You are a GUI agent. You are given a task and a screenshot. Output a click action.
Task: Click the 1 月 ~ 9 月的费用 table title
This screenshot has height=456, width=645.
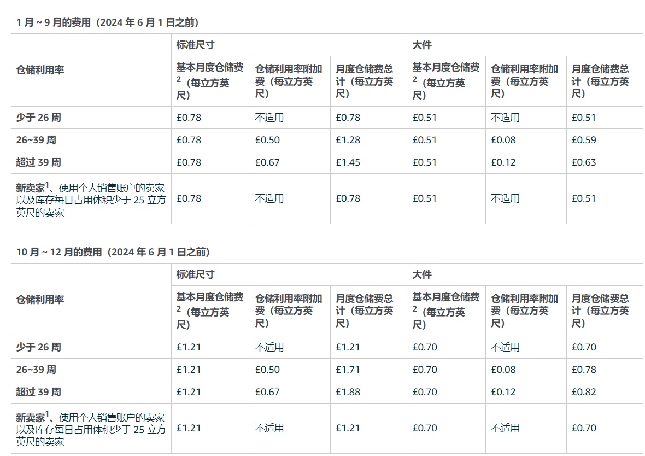click(x=107, y=22)
